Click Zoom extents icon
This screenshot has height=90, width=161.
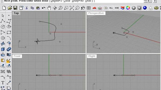(72, 8)
